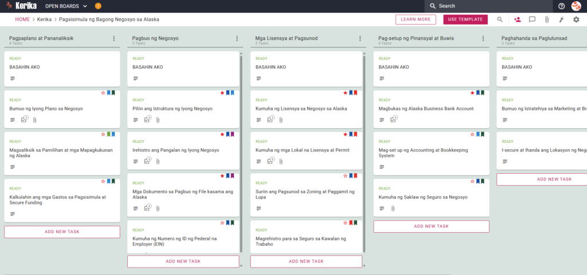
Task: Open attachment icon on Bumuo ng Iyong Plano card
Action: coord(34,119)
